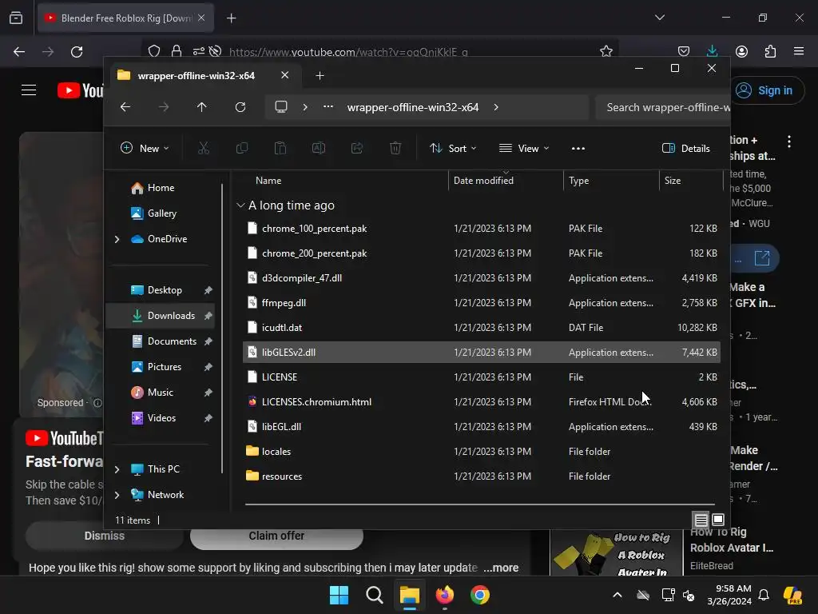
Task: Select file ffmpeg.dll
Action: [x=481, y=303]
